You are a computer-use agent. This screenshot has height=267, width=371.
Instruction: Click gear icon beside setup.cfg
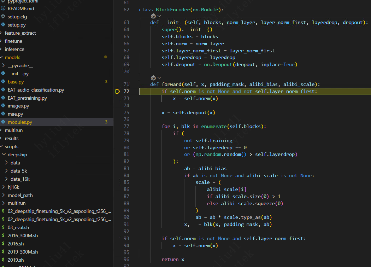pyautogui.click(x=3, y=17)
